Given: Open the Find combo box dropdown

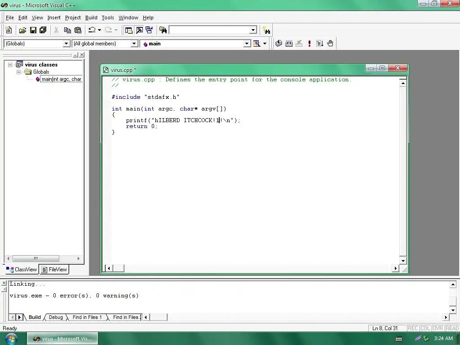Looking at the screenshot, I should point(253,30).
